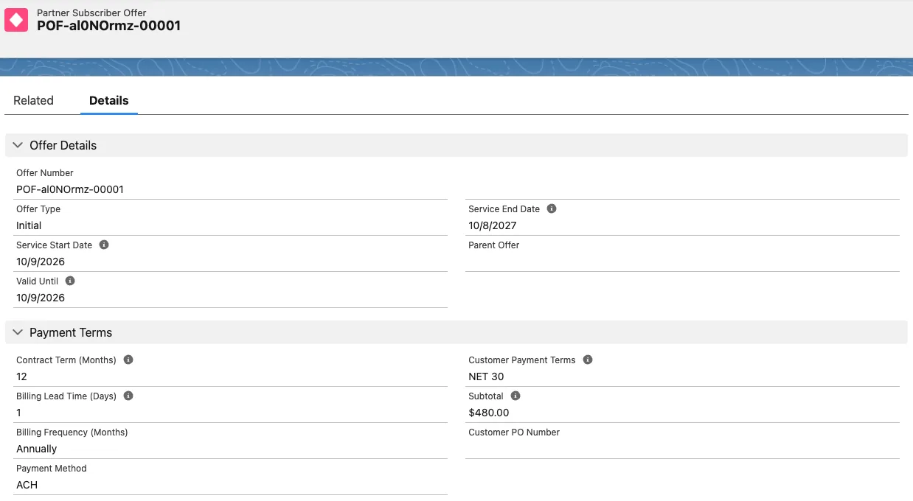Open info tooltip for Contract Term (Months)
This screenshot has height=501, width=913.
[x=128, y=360]
